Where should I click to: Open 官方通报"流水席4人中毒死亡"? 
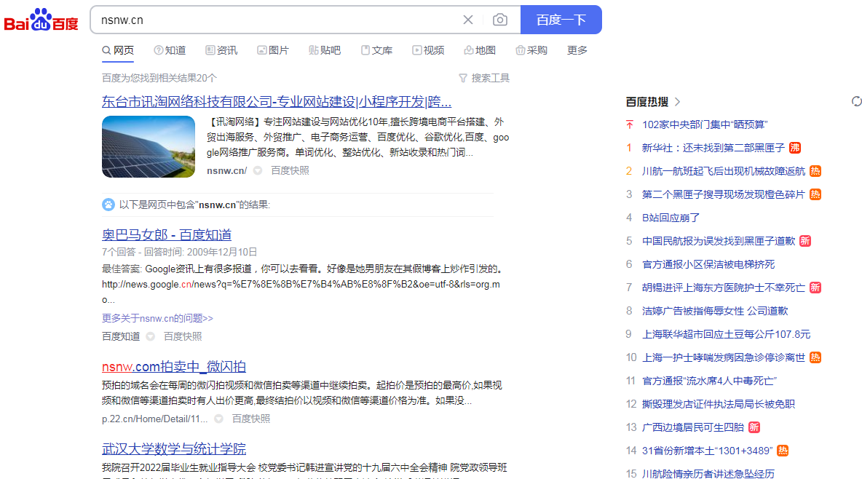tap(709, 381)
